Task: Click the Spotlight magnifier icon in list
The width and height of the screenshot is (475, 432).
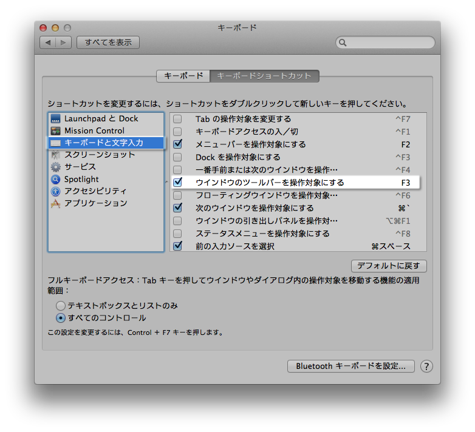Action: click(55, 180)
